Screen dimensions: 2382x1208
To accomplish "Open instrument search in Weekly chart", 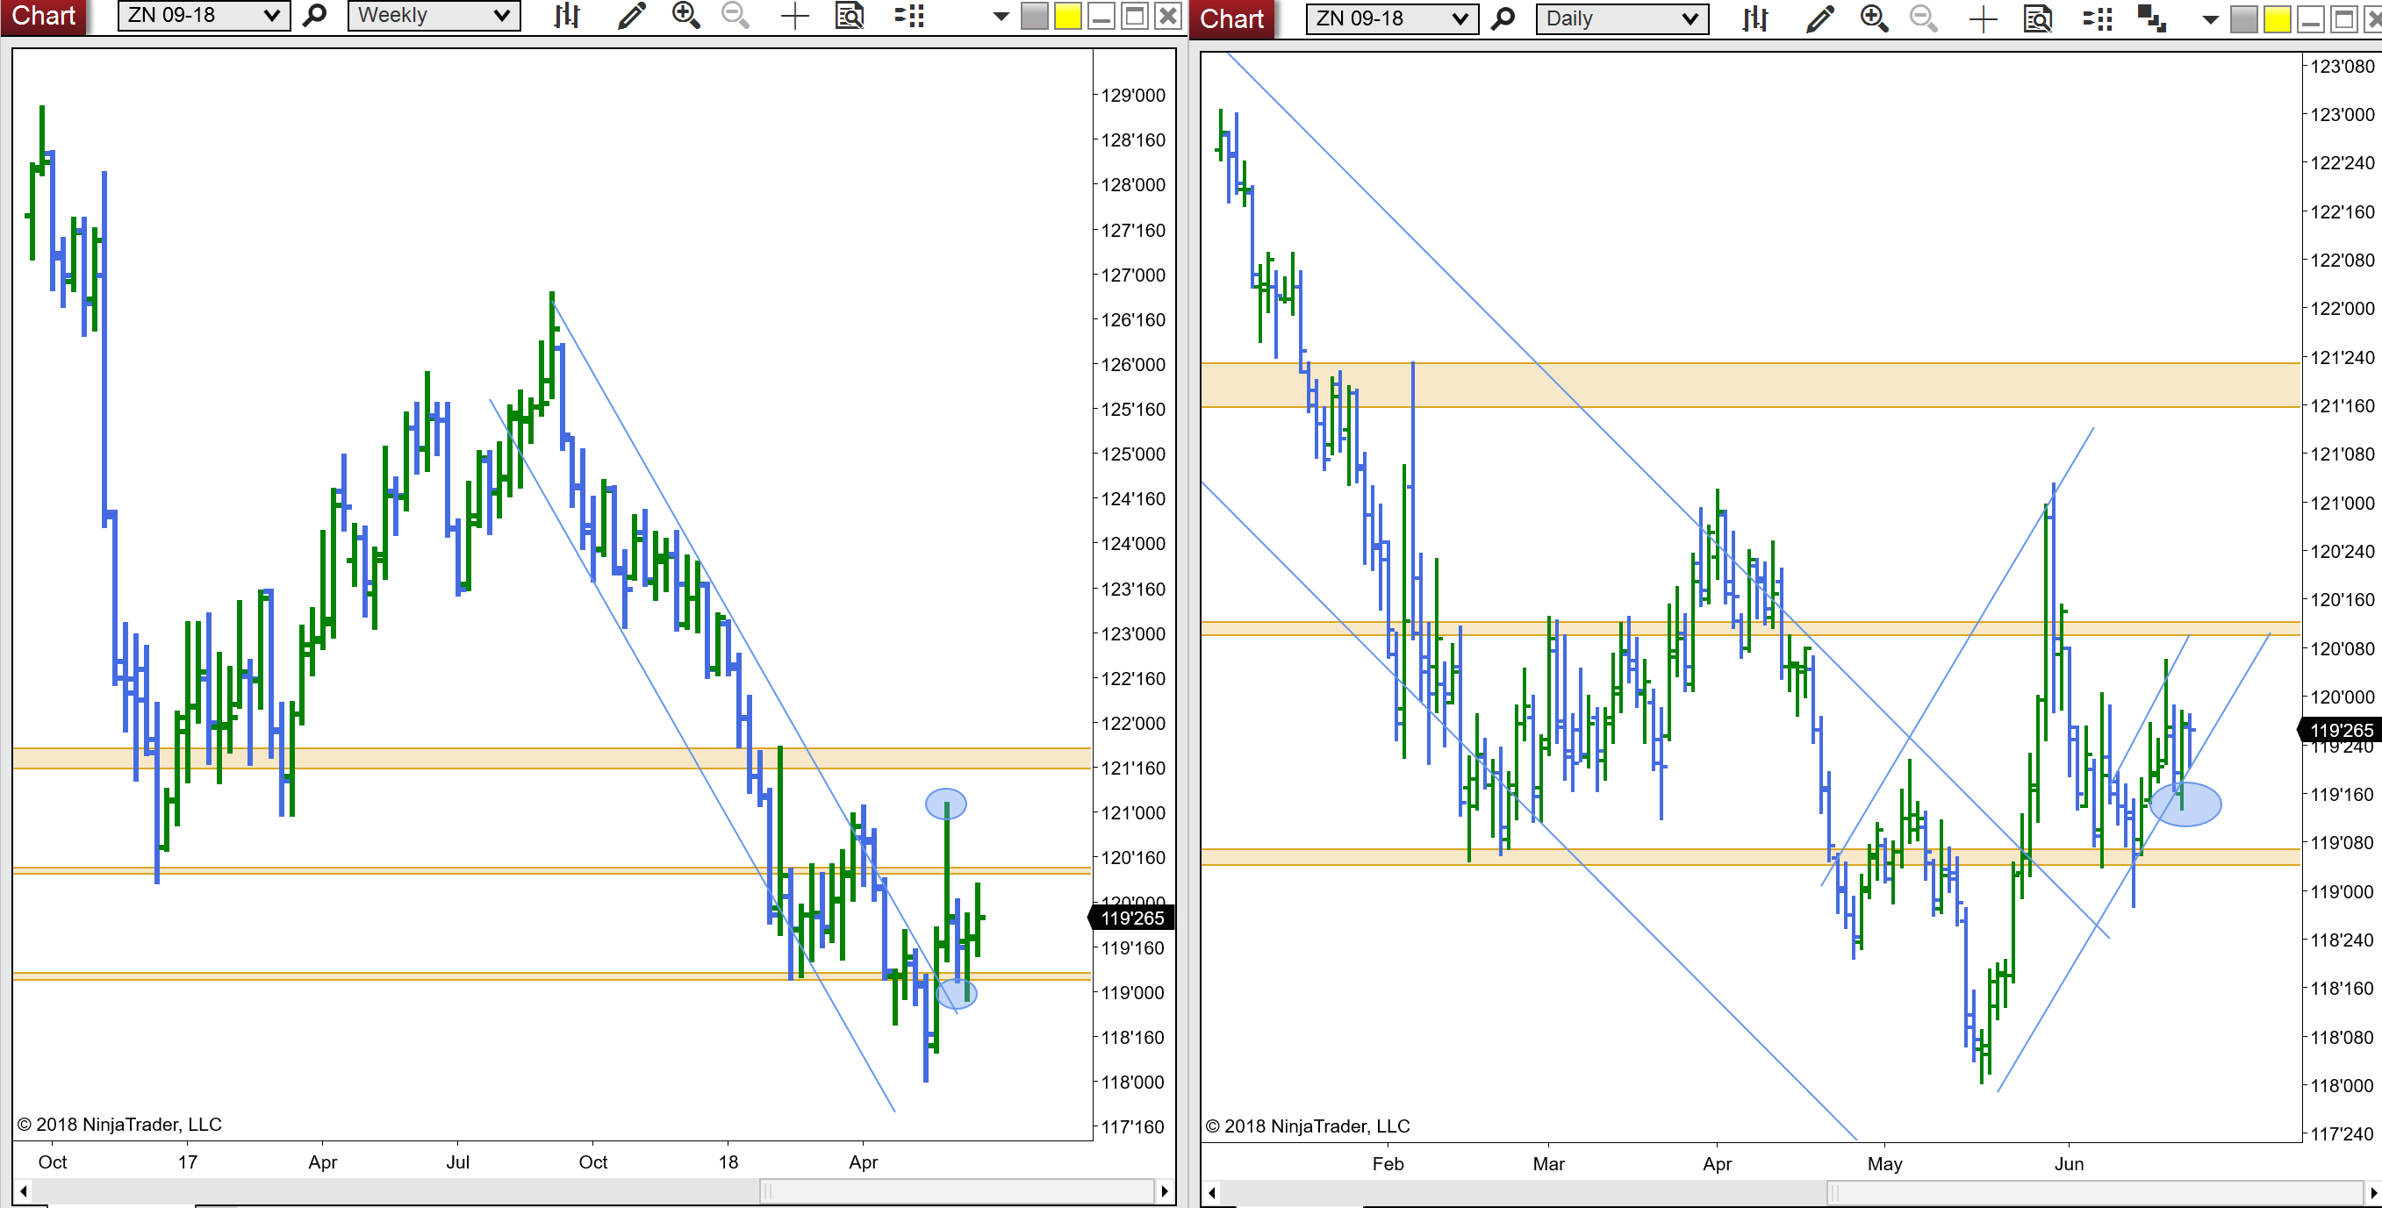I will coord(315,16).
